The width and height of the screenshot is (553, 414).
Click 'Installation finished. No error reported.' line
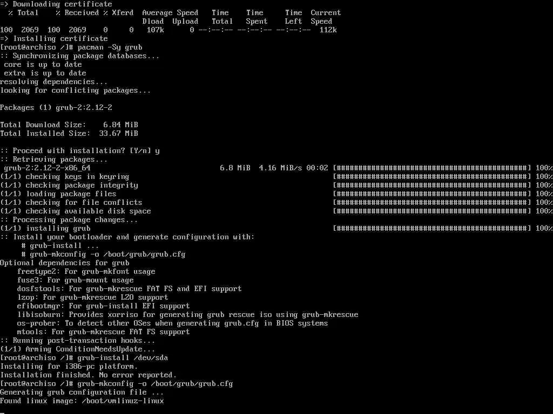tap(89, 375)
